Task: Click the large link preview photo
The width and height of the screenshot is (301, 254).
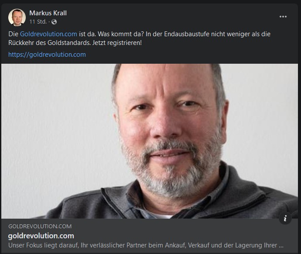Action: click(150, 141)
